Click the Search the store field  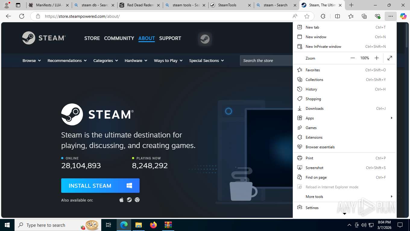point(266,60)
